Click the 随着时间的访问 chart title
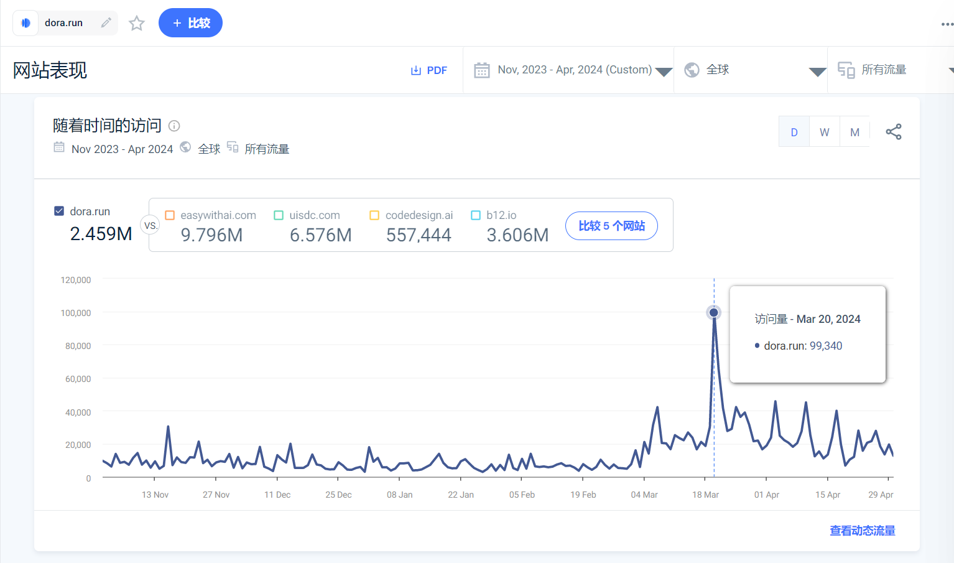This screenshot has width=954, height=563. click(x=107, y=126)
